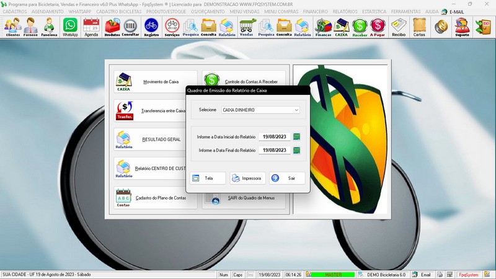Open calendar picker for Data Inicial
The height and width of the screenshot is (279, 496).
pyautogui.click(x=296, y=137)
